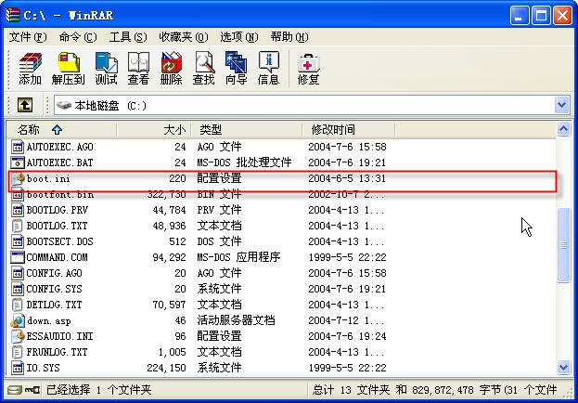Click the Test (测试) toolbar icon
Image resolution: width=578 pixels, height=403 pixels.
[106, 69]
